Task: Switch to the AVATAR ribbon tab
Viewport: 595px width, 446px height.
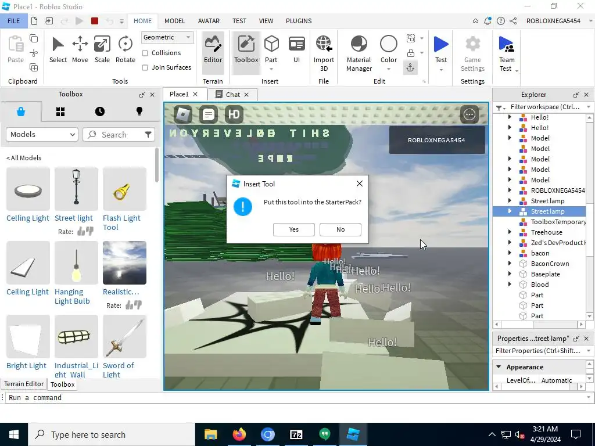Action: tap(209, 21)
